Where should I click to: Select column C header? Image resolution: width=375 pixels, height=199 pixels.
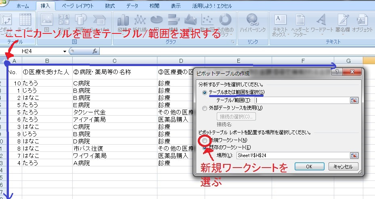[x=115, y=61]
